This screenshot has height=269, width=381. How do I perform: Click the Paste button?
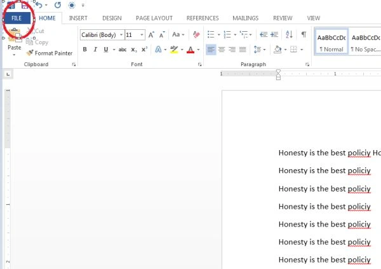point(15,41)
